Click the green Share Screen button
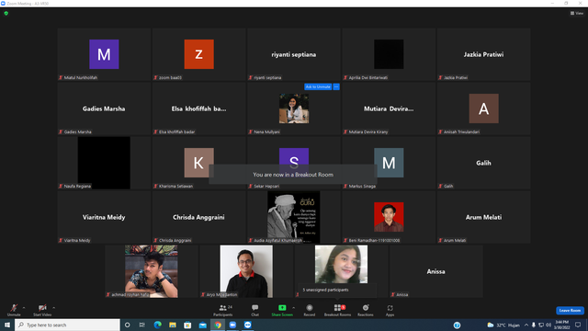588x331 pixels. (282, 310)
